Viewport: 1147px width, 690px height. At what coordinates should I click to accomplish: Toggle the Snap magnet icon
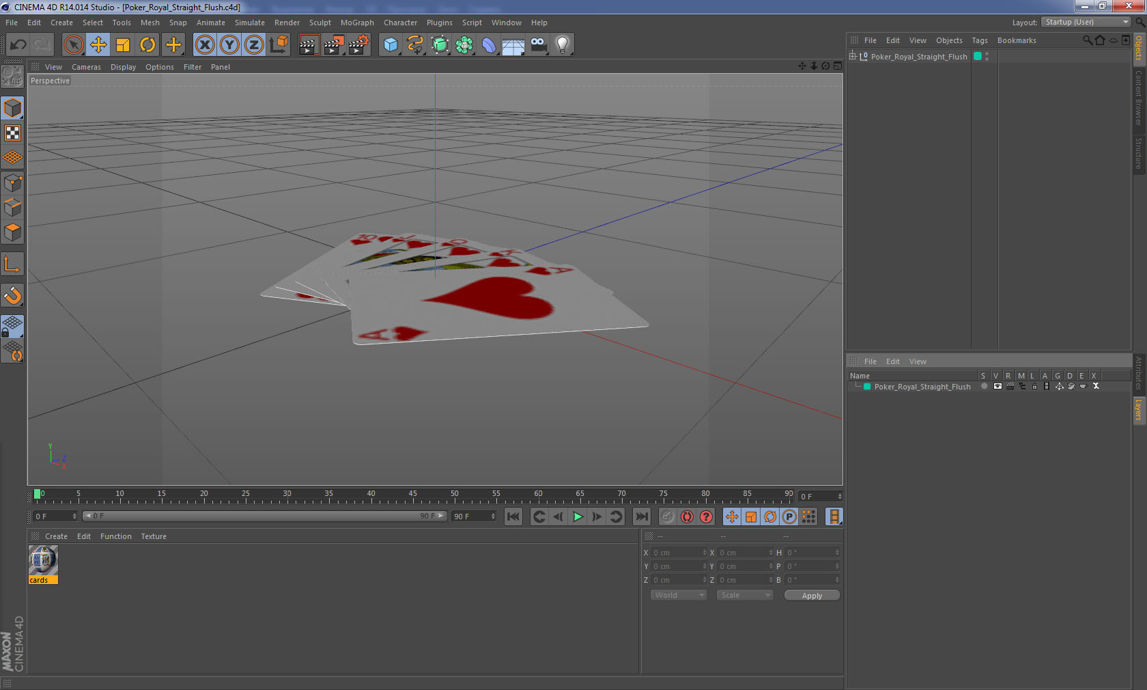click(12, 295)
